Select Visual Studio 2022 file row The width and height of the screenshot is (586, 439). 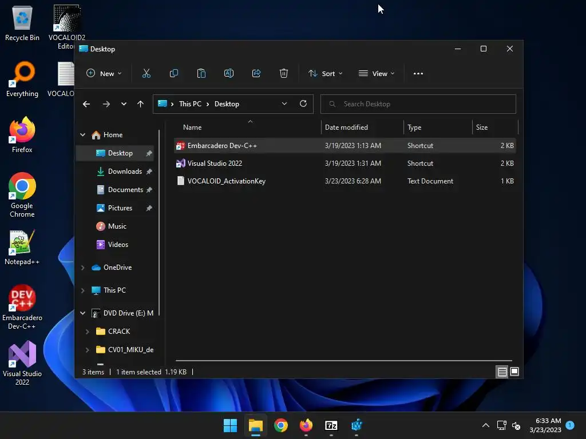(345, 163)
